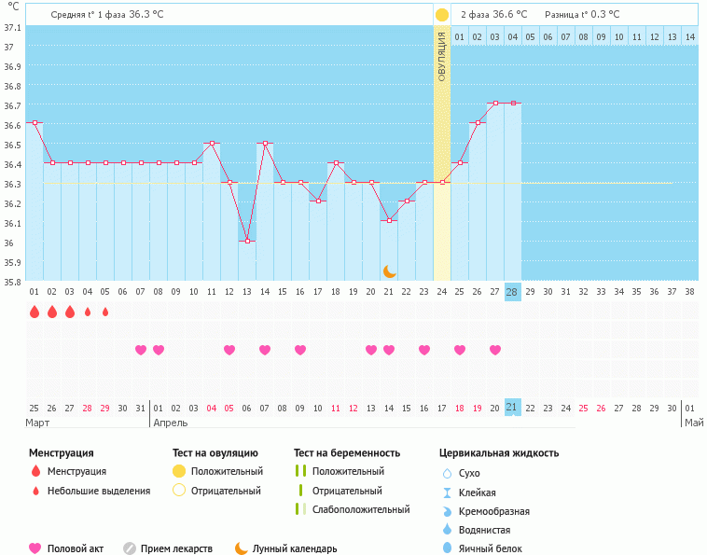Click the Слабоположительный pregnancy test legend marker
The image size is (707, 555).
point(299,509)
